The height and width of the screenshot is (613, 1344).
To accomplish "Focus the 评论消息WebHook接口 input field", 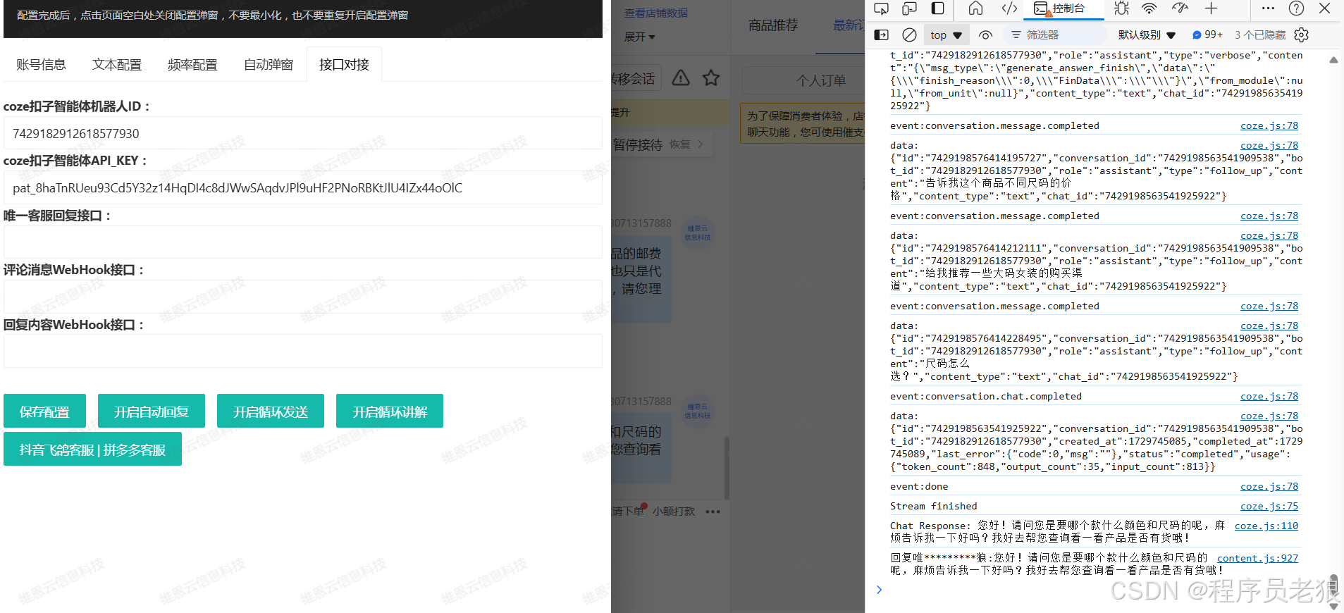I will click(303, 297).
